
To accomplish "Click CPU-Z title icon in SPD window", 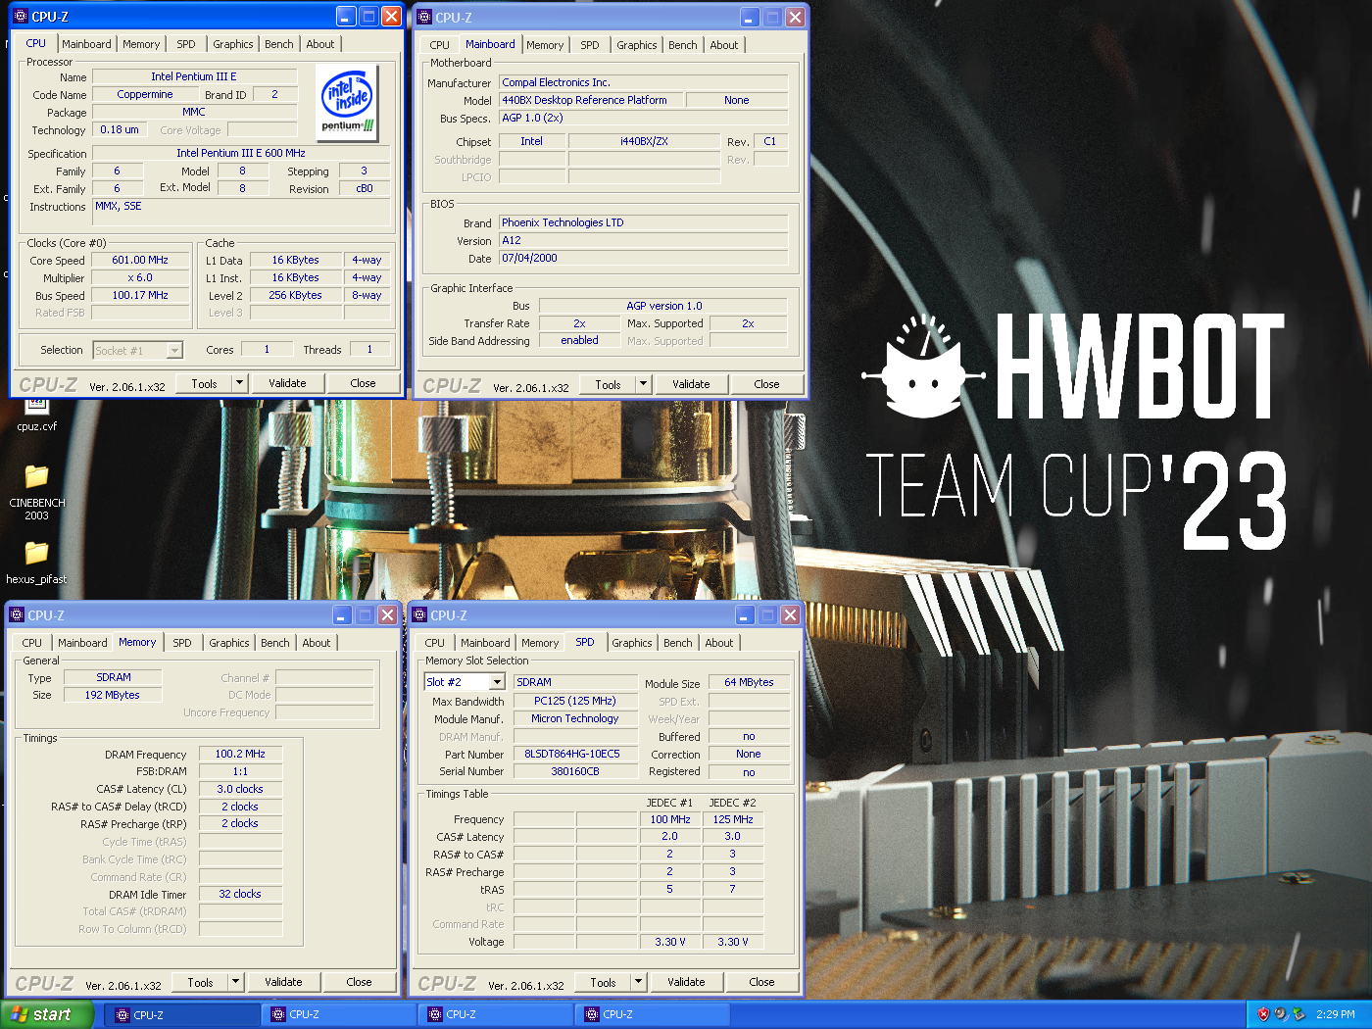I will click(x=419, y=615).
